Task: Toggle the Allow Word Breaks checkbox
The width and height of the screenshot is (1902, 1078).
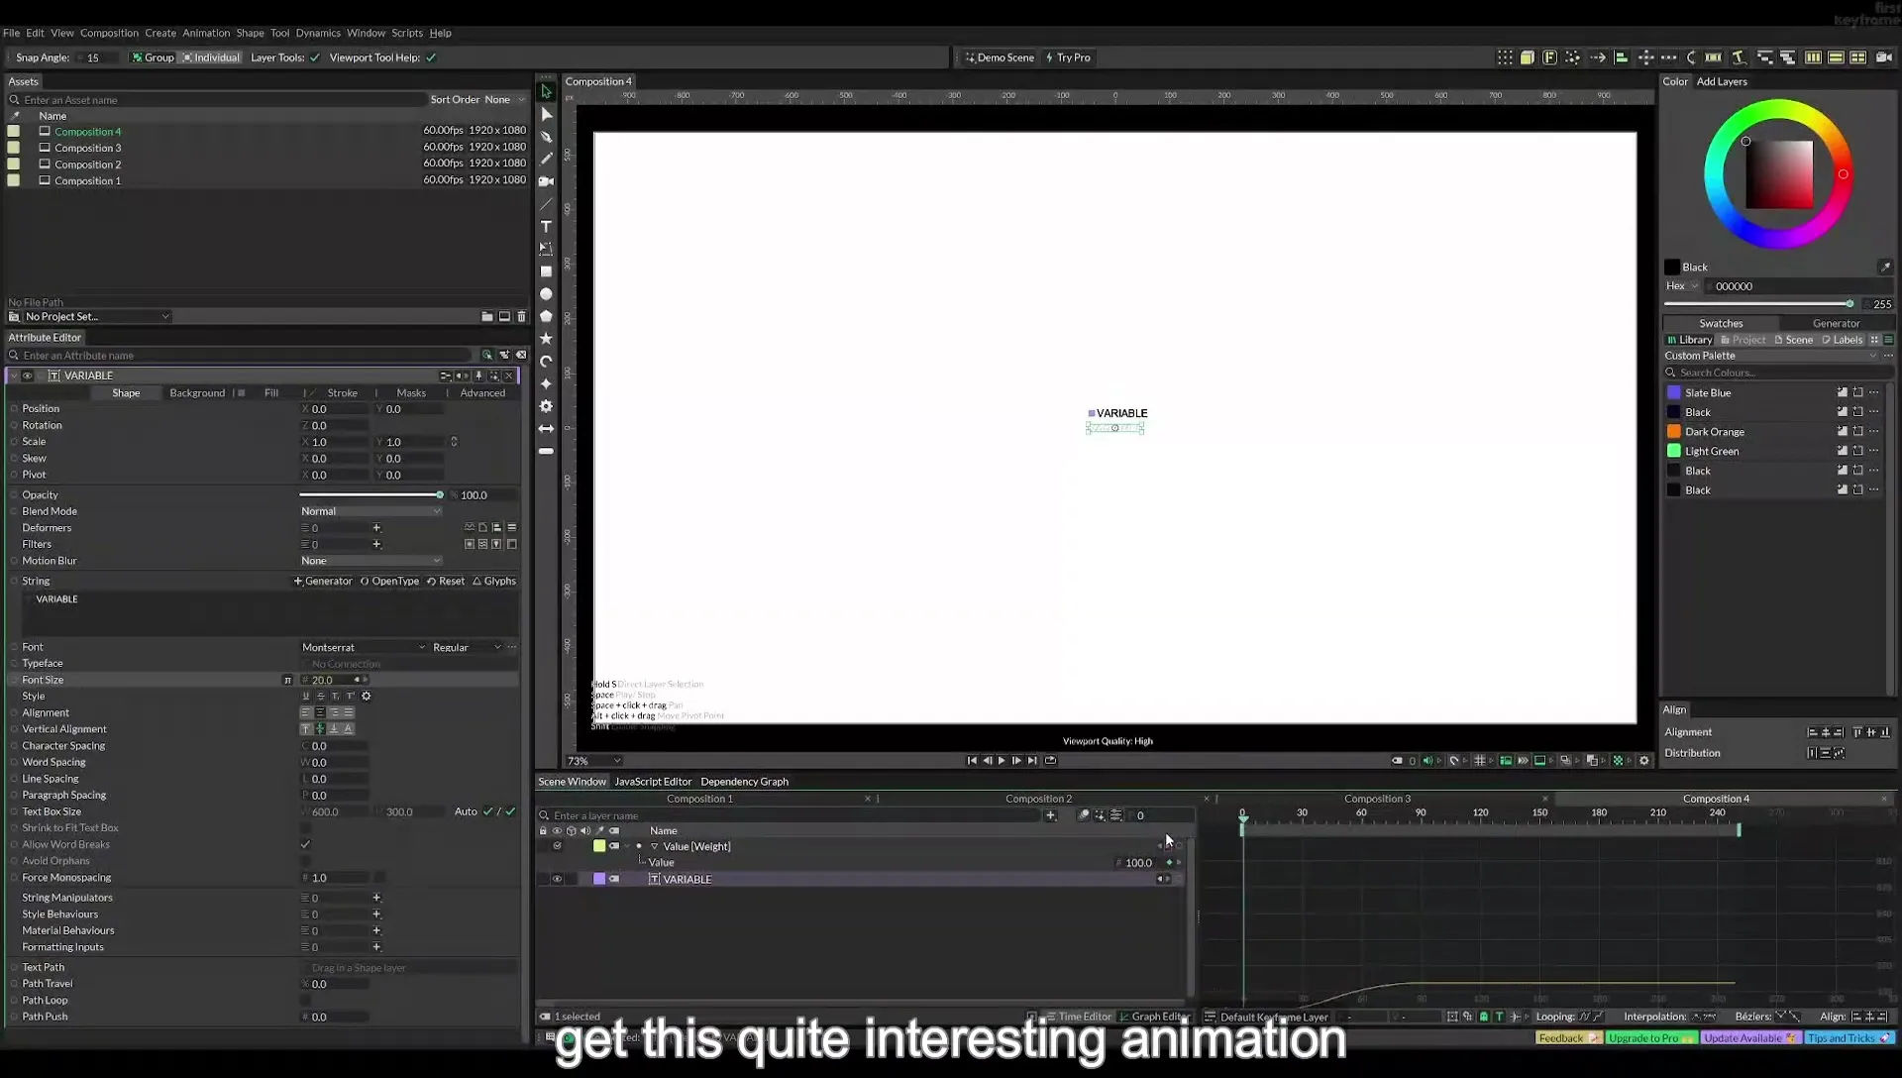Action: point(305,845)
